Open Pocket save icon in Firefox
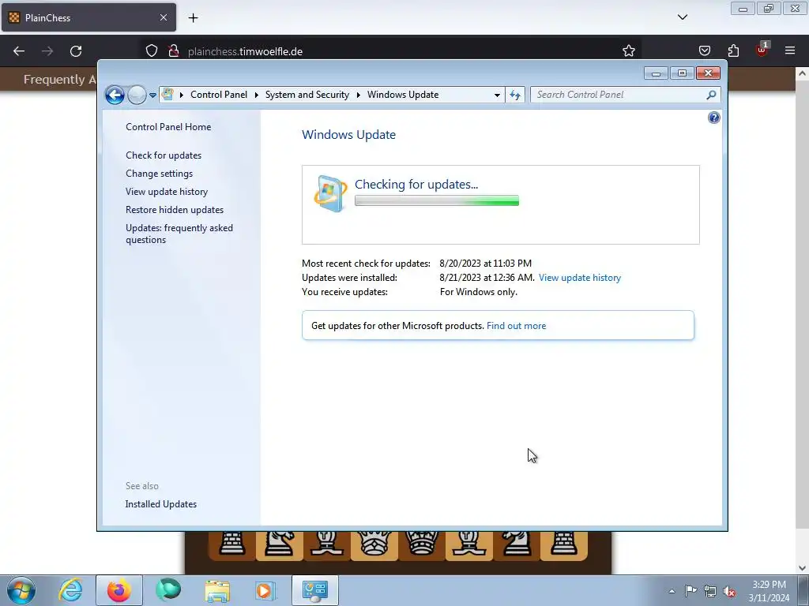Viewport: 809px width, 606px height. pyautogui.click(x=705, y=51)
